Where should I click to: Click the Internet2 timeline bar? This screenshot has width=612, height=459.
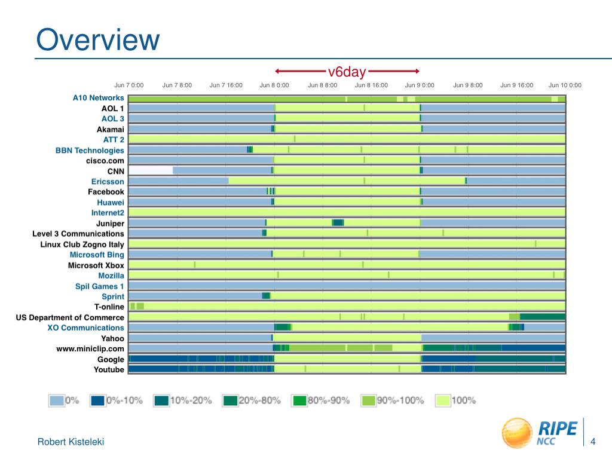pyautogui.click(x=347, y=213)
